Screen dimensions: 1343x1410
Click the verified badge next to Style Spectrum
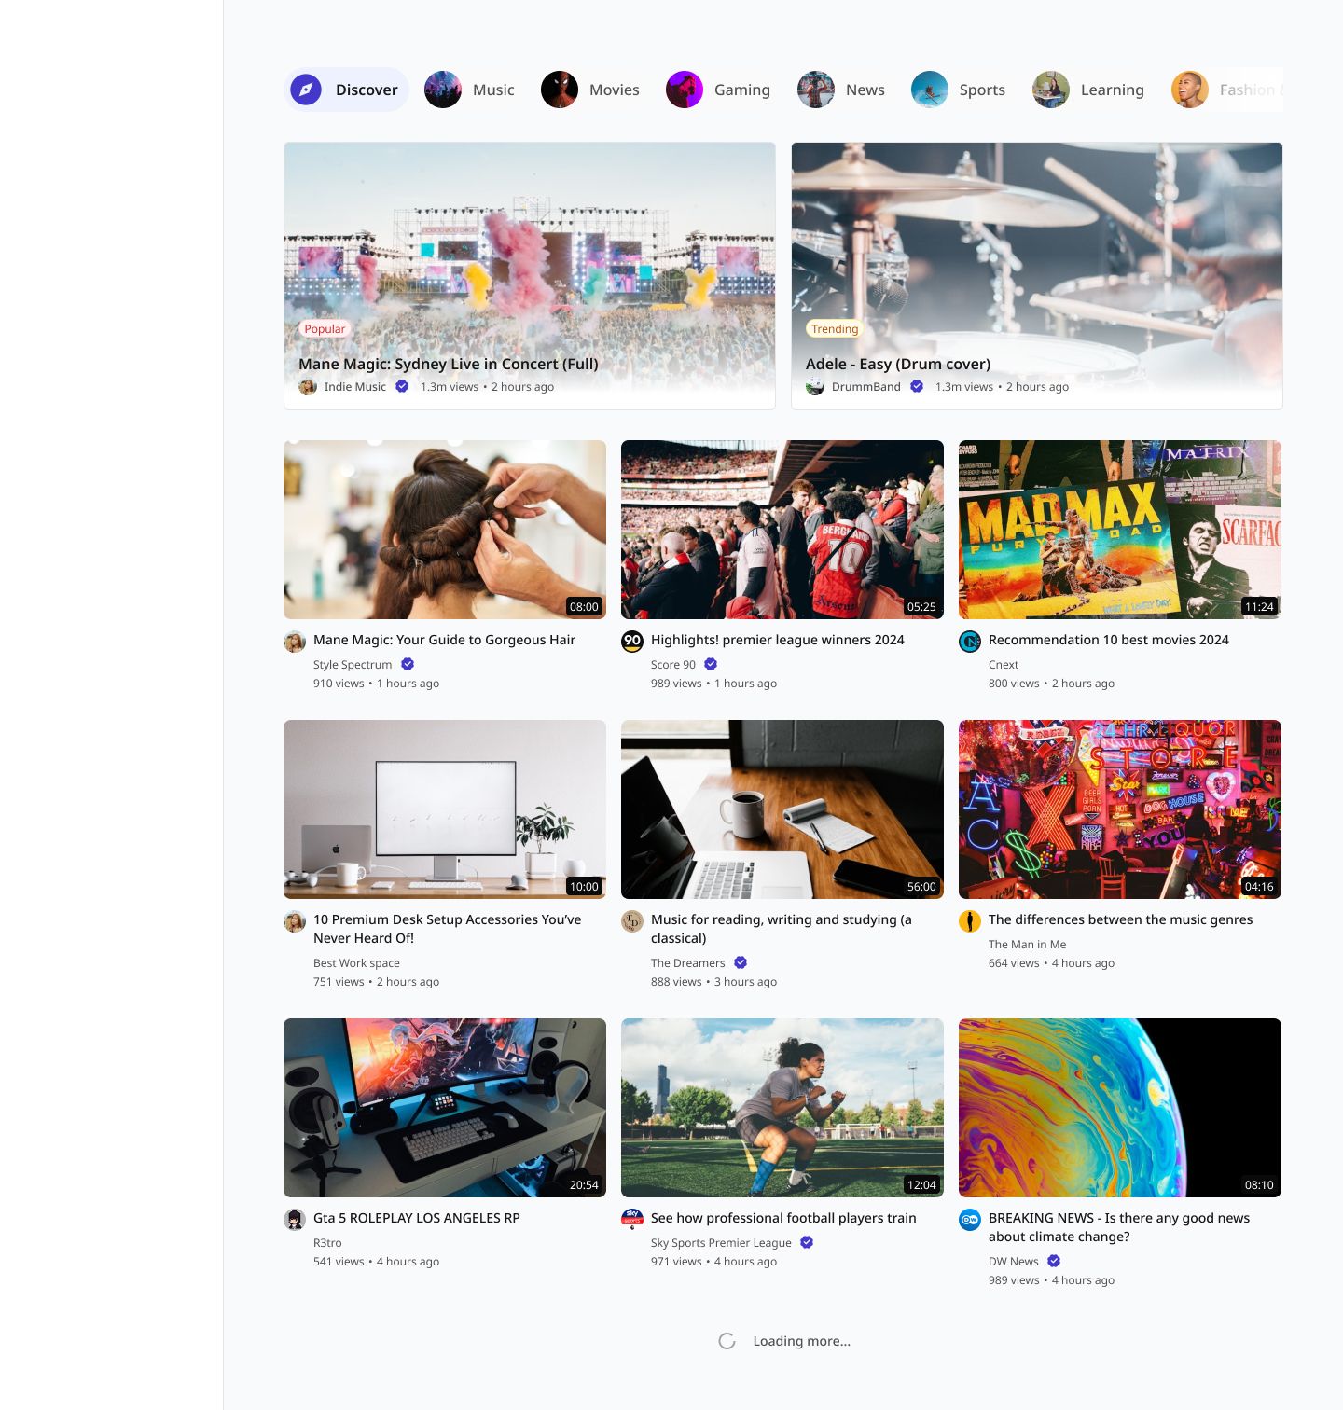[408, 664]
